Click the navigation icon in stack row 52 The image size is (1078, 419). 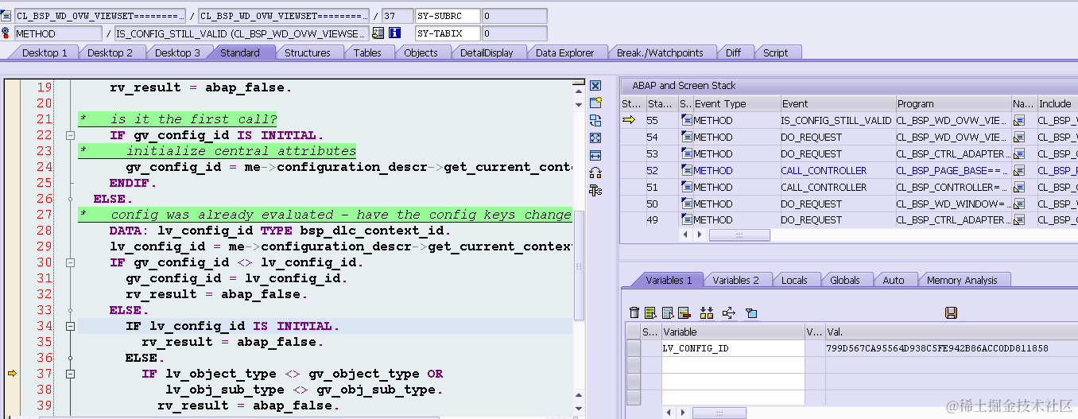tap(1019, 170)
